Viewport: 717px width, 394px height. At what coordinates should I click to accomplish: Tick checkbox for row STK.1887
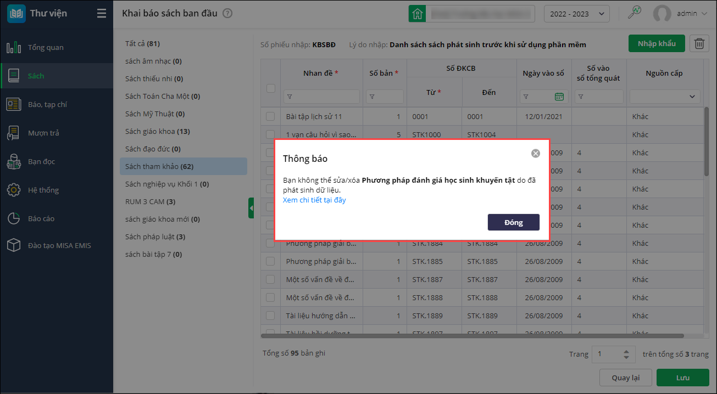270,279
